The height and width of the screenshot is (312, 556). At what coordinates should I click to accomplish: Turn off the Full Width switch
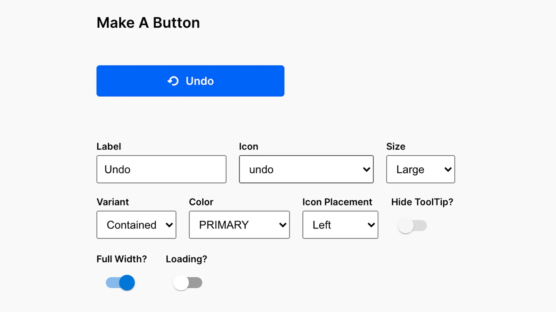[x=120, y=283]
